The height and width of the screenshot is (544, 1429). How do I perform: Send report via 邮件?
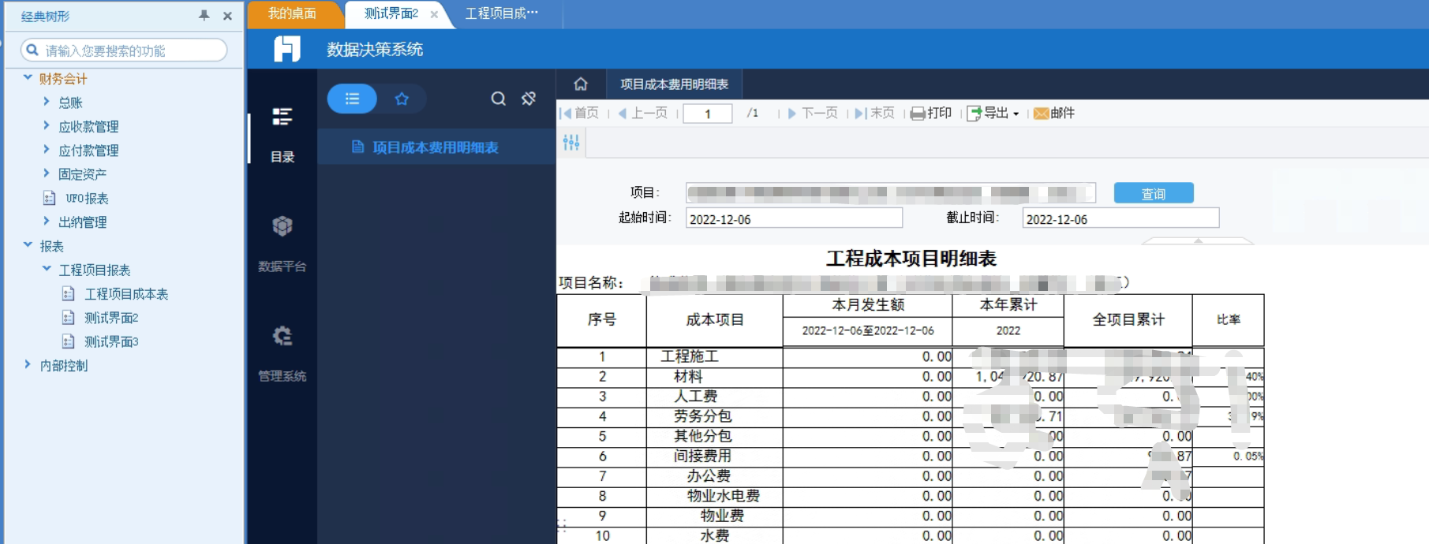(1054, 113)
